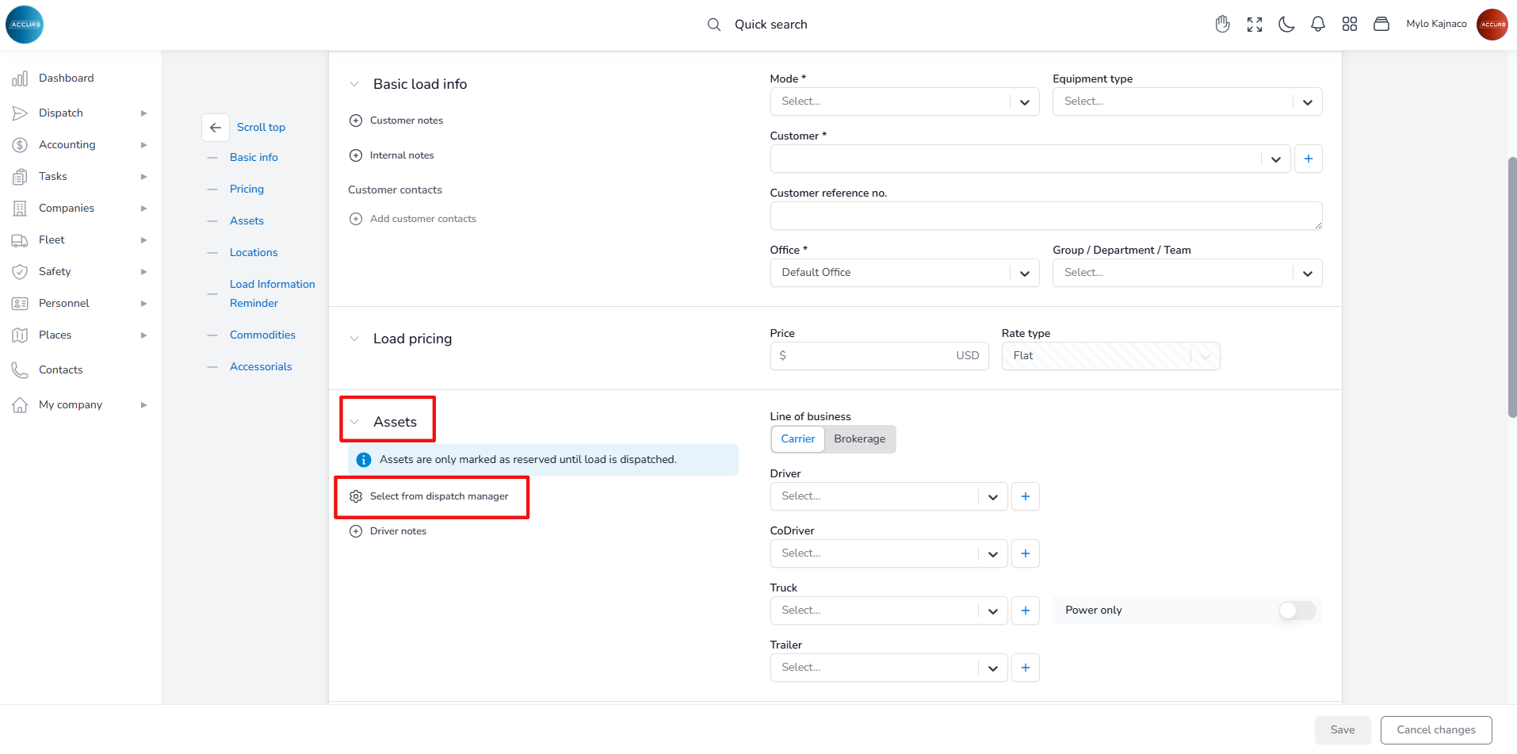Click the Customer reference no. field
Image resolution: width=1517 pixels, height=754 pixels.
pyautogui.click(x=1045, y=216)
